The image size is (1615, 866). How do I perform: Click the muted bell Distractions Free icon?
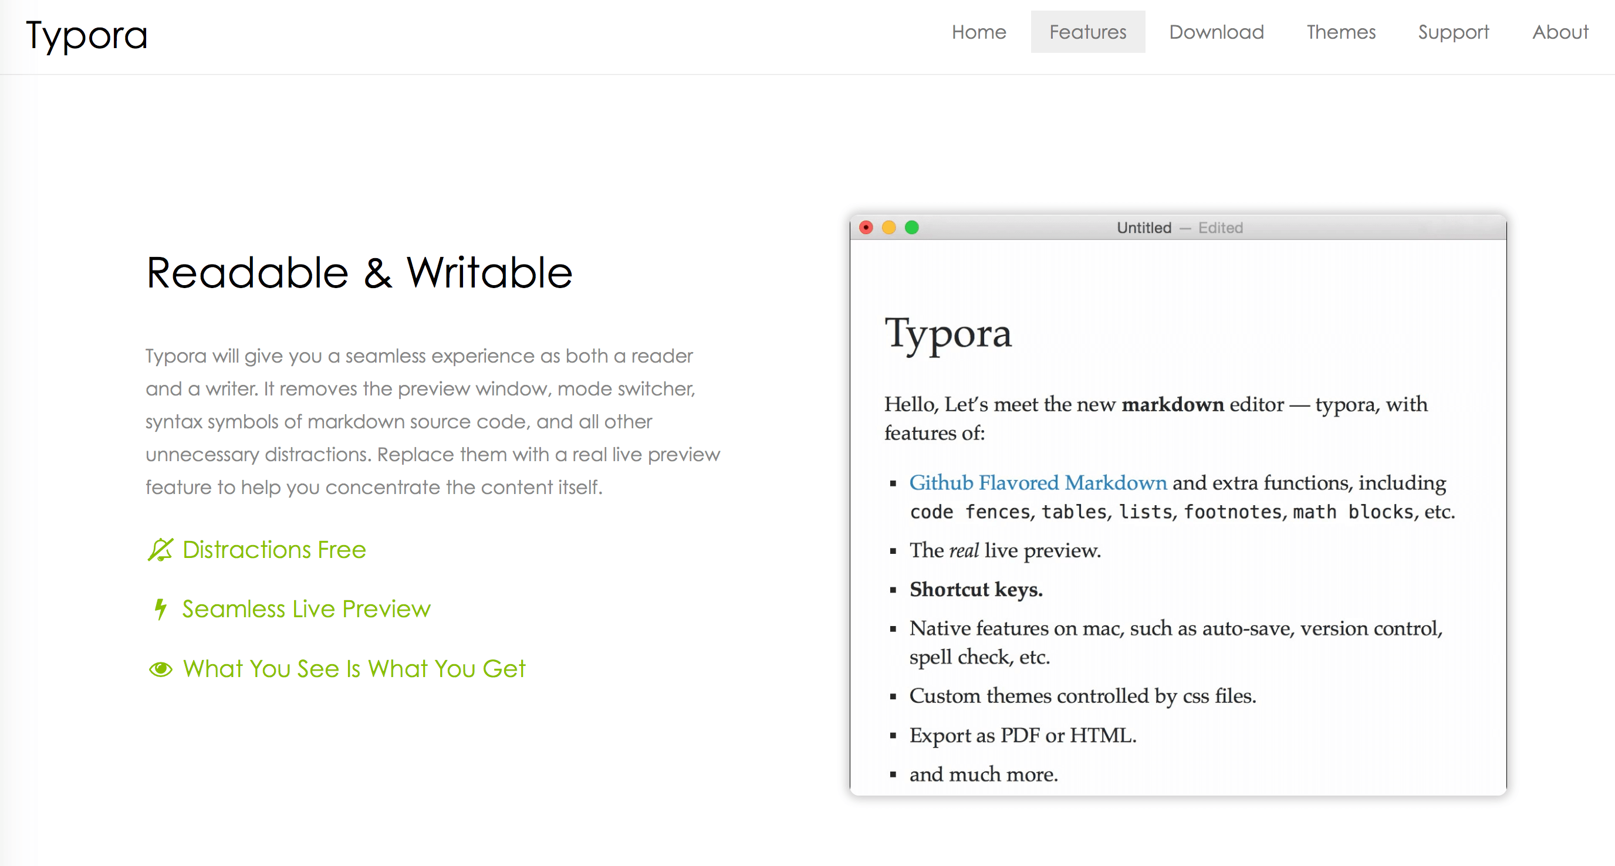pyautogui.click(x=160, y=550)
